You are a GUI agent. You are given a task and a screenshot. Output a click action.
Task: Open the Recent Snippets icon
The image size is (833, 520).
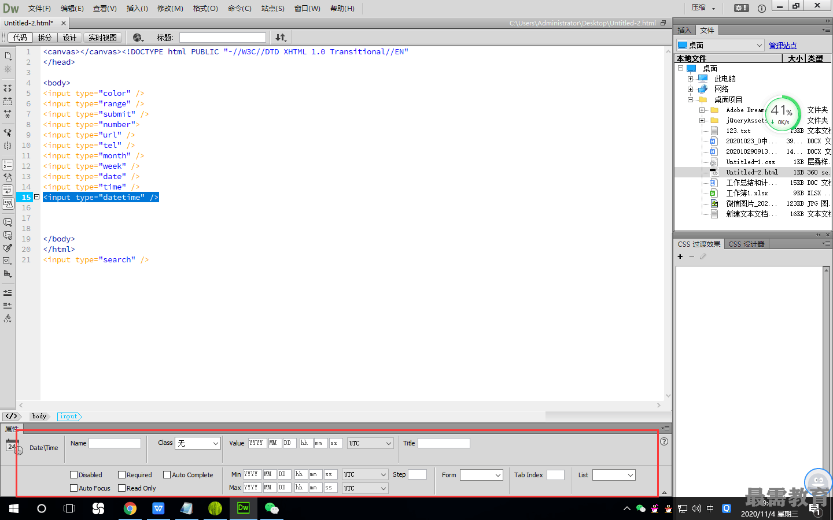pyautogui.click(x=8, y=261)
